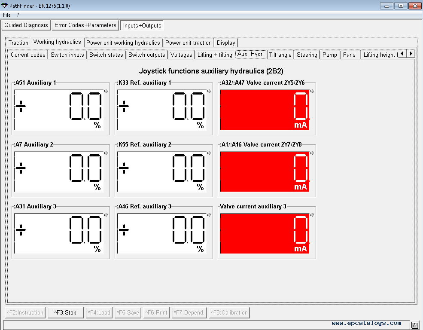423x330 pixels.
Task: Click indicator dot on Valve current auxiliary 3
Action: pos(312,215)
